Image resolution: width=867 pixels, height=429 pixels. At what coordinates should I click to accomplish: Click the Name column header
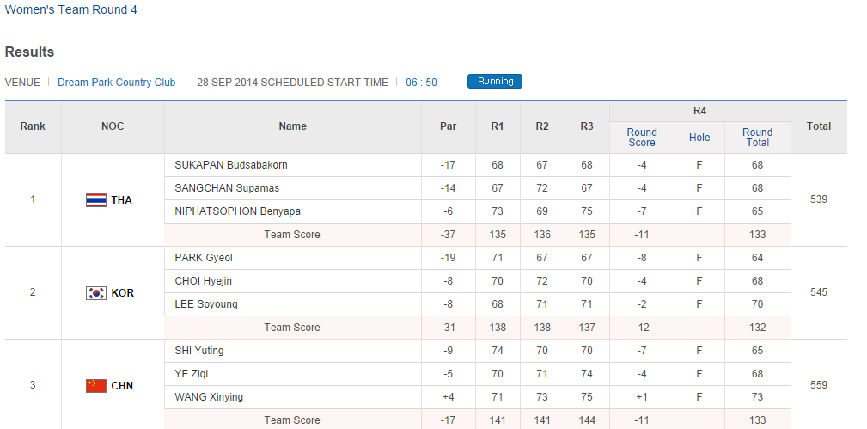coord(292,126)
